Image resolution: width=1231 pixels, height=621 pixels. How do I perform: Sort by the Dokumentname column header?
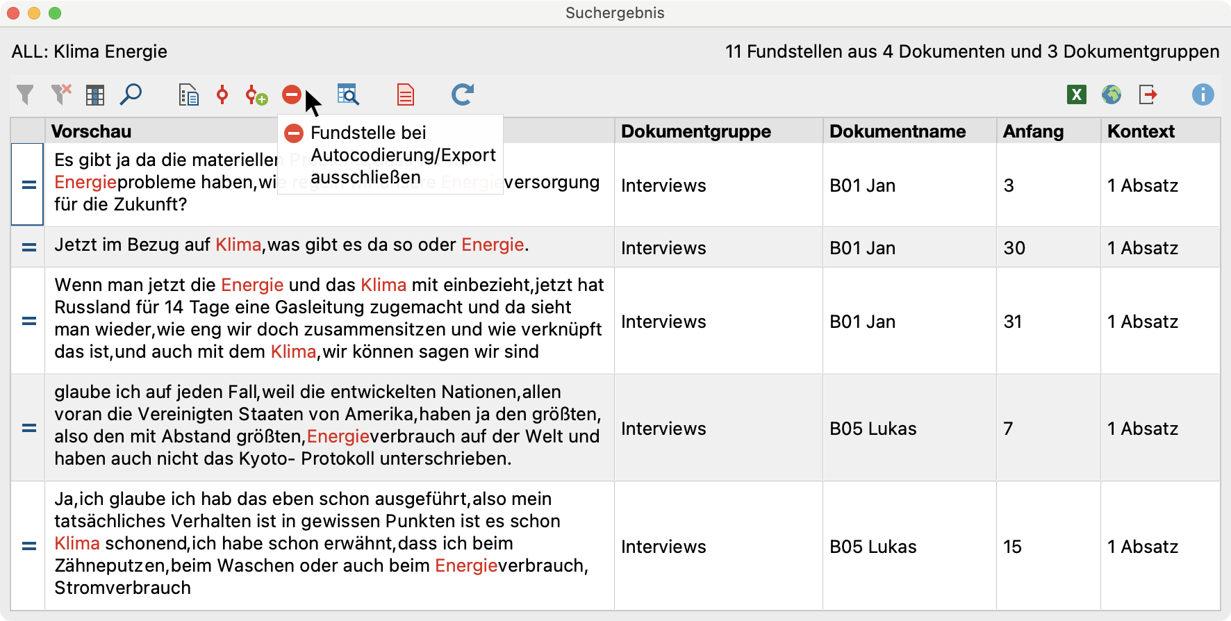pos(909,131)
